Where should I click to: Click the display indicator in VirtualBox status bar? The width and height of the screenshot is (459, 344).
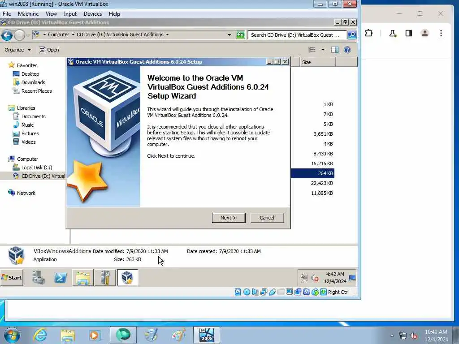pyautogui.click(x=289, y=292)
